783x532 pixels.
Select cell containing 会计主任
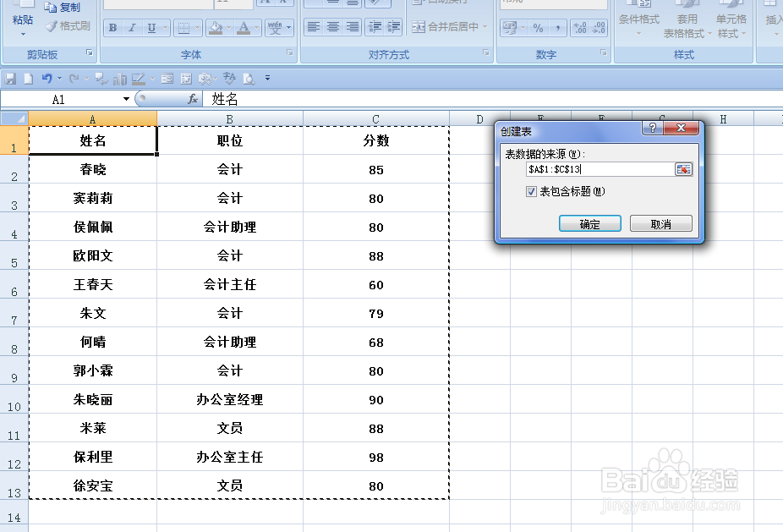pos(230,285)
